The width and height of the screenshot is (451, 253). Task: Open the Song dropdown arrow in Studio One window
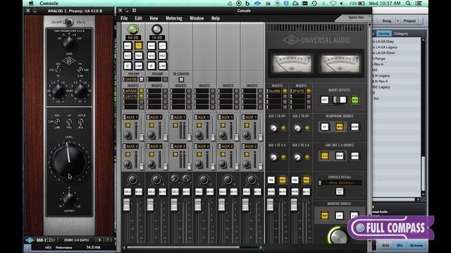tap(397, 20)
